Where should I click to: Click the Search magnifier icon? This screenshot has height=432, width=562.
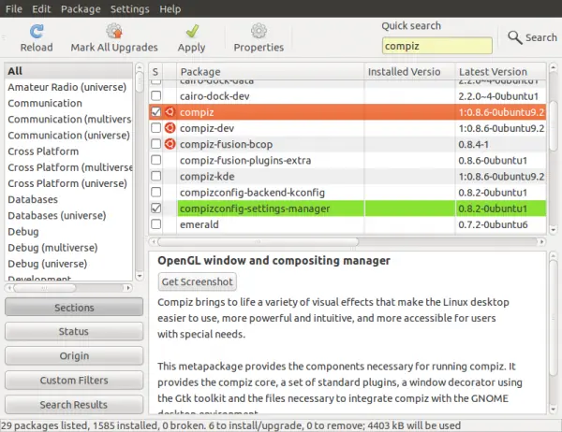(x=514, y=37)
